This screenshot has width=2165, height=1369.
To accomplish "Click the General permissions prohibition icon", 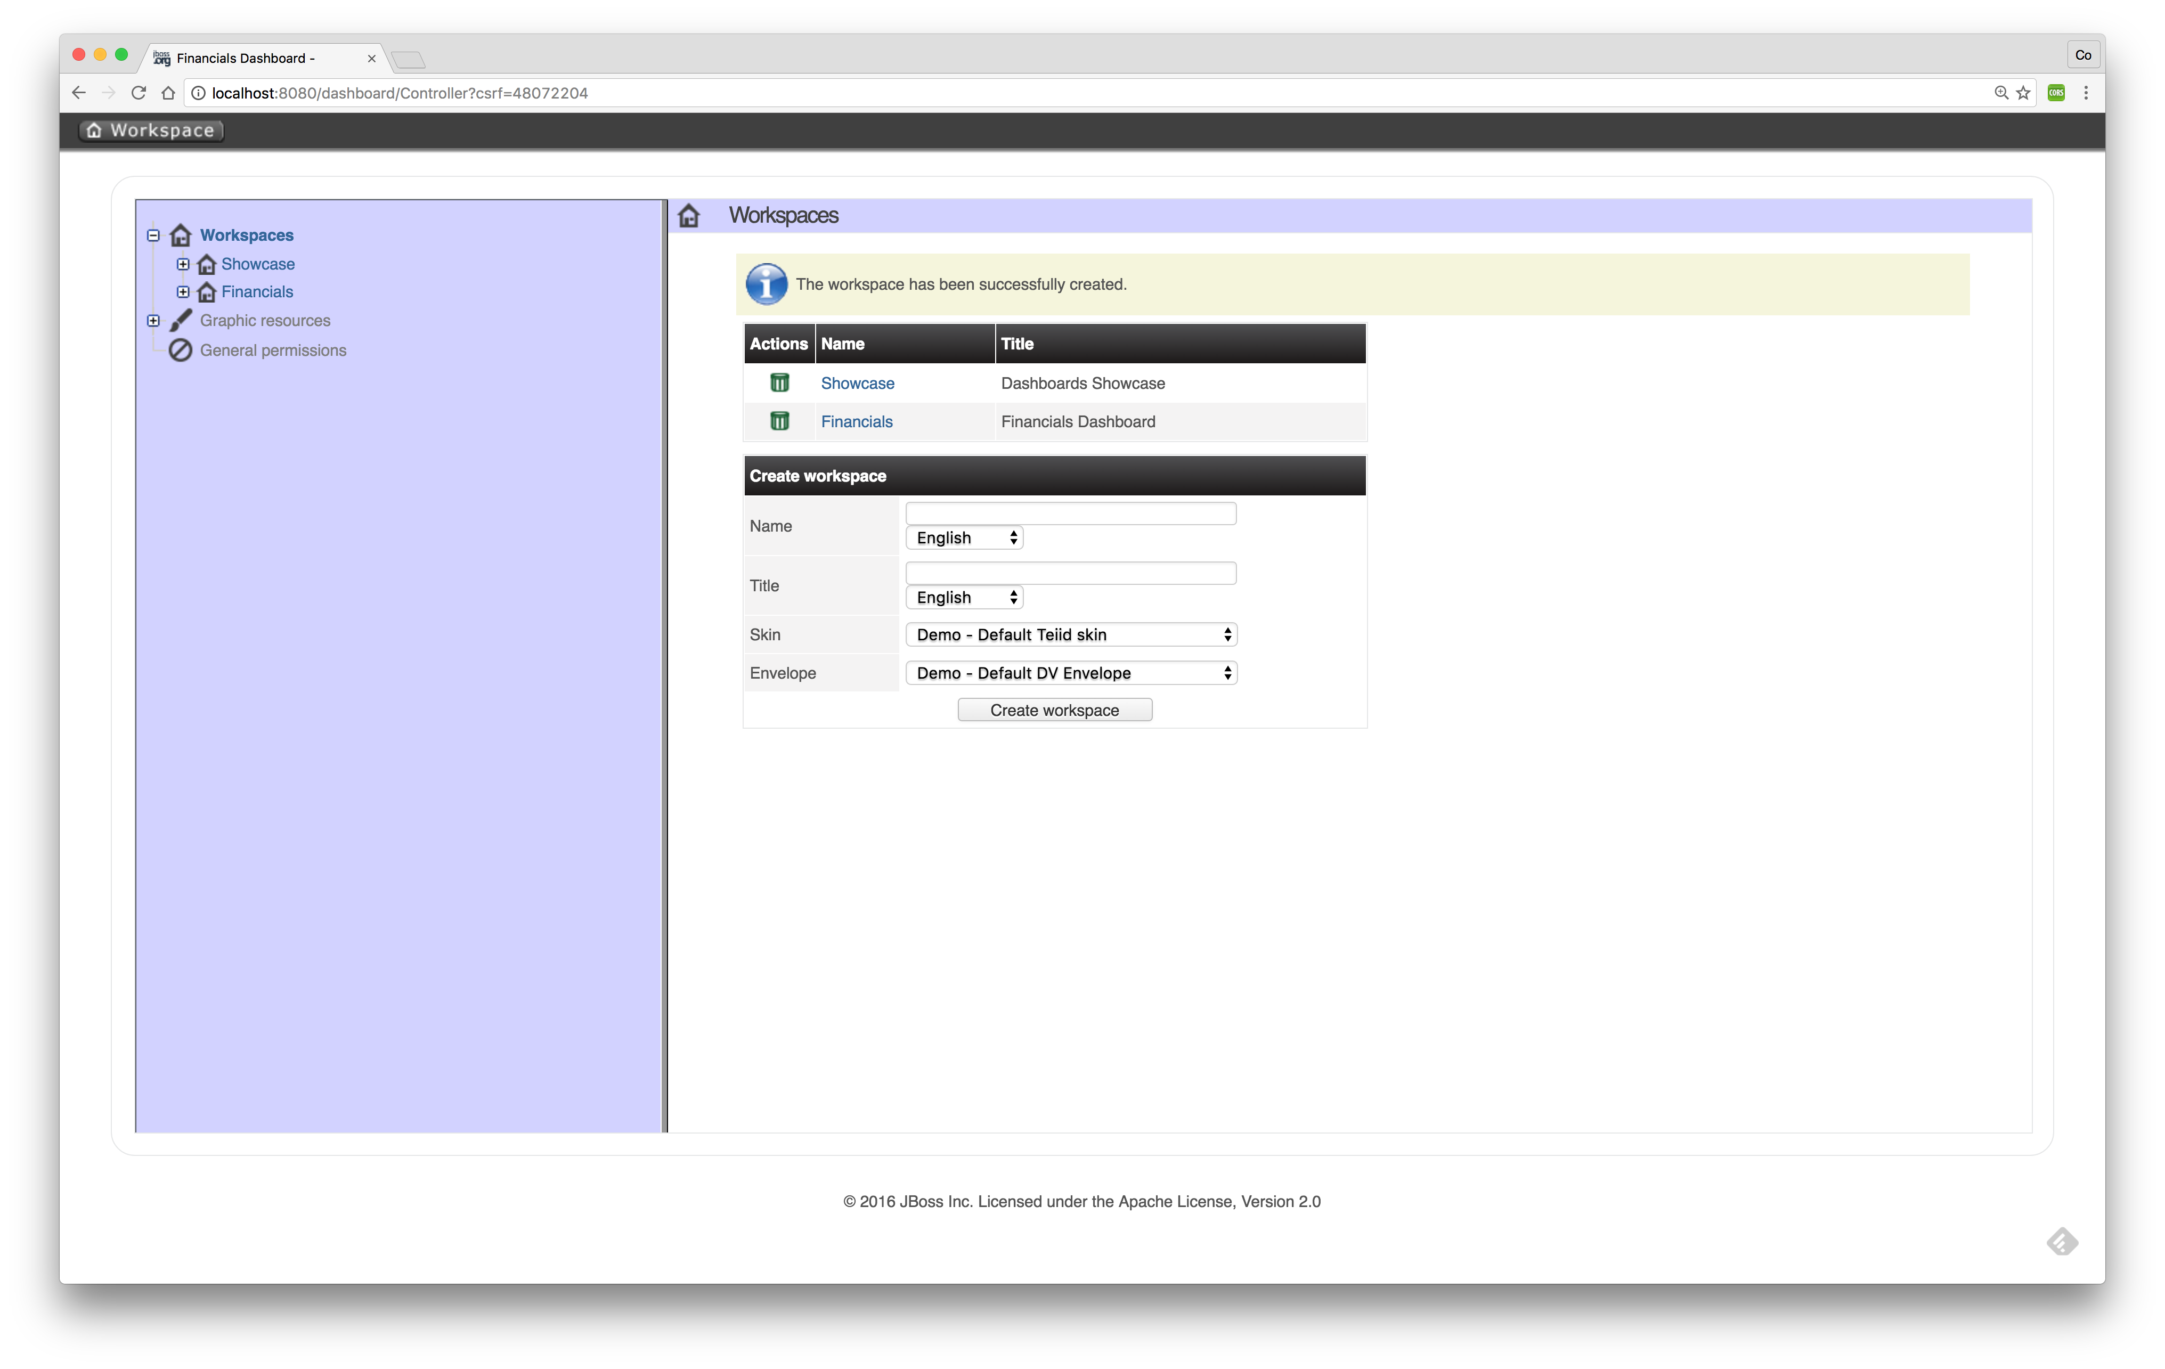I will 180,349.
